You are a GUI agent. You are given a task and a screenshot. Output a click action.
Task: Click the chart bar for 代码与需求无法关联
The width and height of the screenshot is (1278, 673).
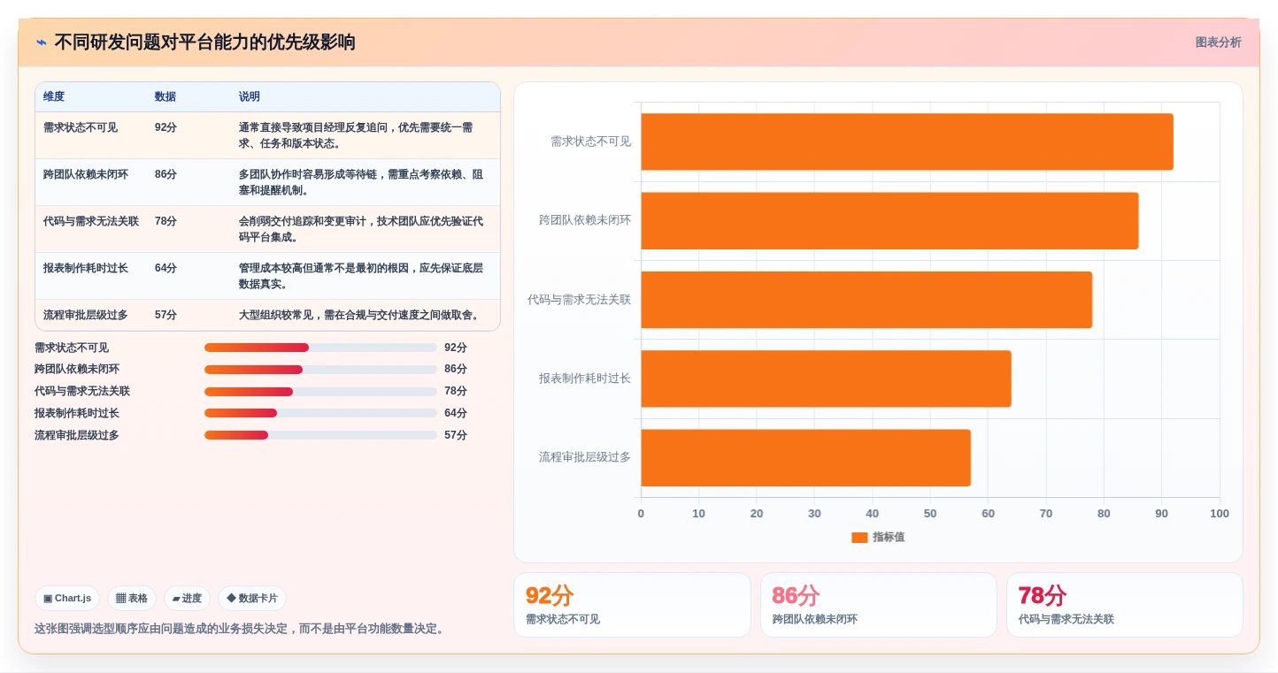[x=866, y=300]
